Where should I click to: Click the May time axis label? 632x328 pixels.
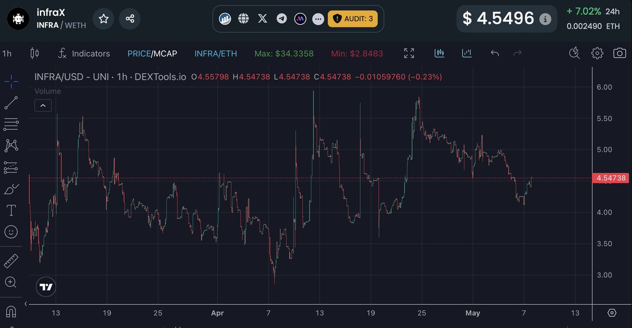[x=473, y=313]
